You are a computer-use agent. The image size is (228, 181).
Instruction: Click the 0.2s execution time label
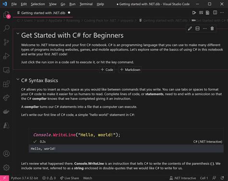pyautogui.click(x=43, y=142)
